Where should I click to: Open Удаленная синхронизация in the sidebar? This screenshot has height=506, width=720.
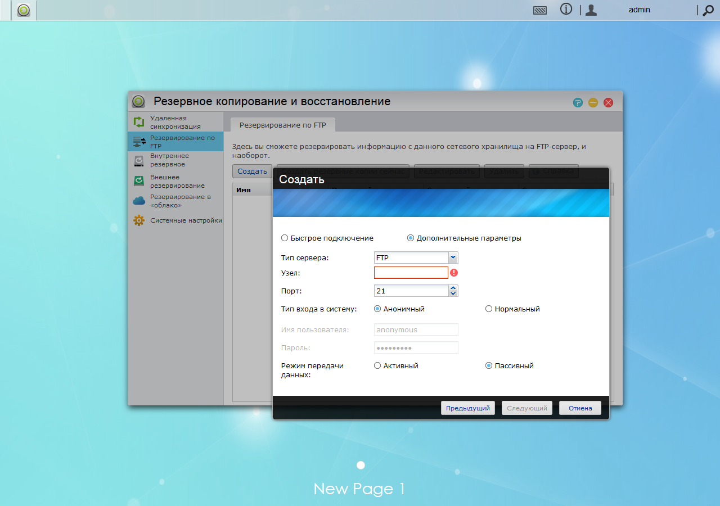pos(175,122)
